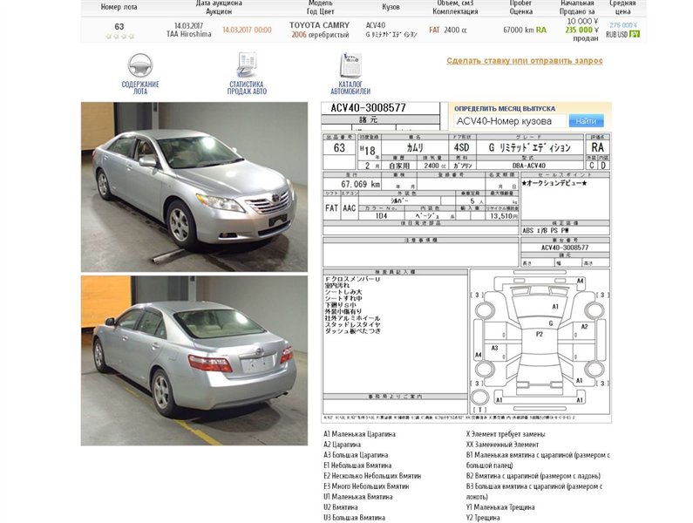Click the RA grade cell on auction sheet
Image resolution: width=693 pixels, height=523 pixels.
pos(597,147)
